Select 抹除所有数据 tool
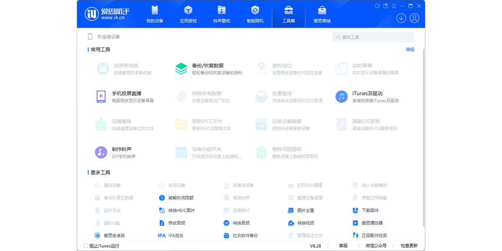The width and height of the screenshot is (502, 251). (x=202, y=97)
